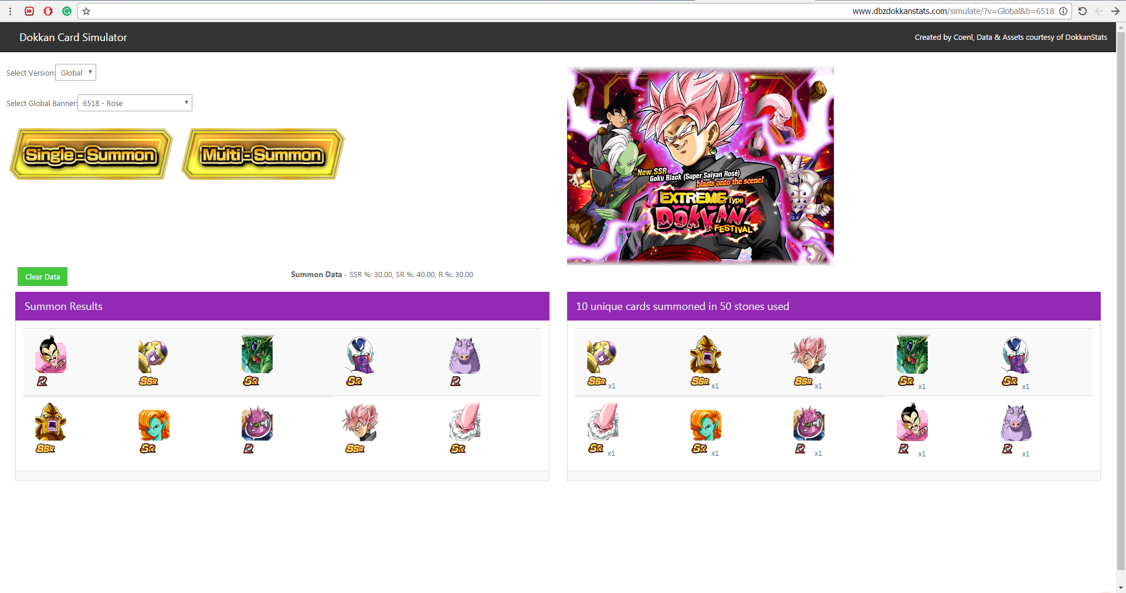Click the browser forward arrow

1115,11
